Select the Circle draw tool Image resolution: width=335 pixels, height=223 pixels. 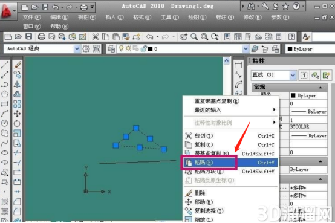point(5,123)
